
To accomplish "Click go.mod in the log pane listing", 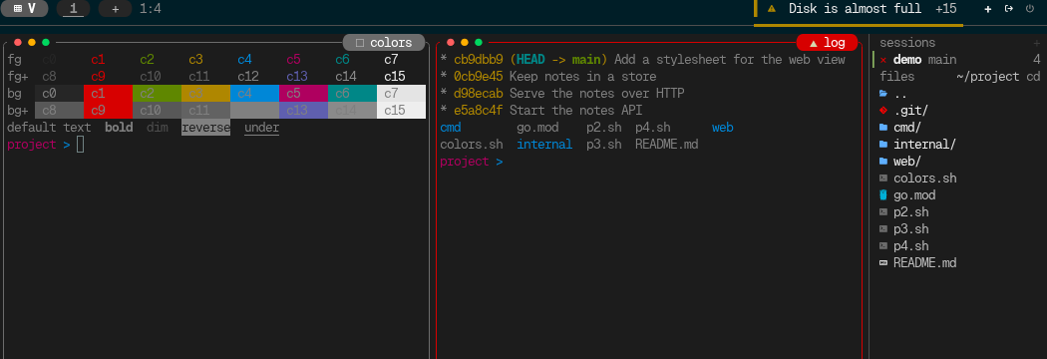I will (537, 128).
